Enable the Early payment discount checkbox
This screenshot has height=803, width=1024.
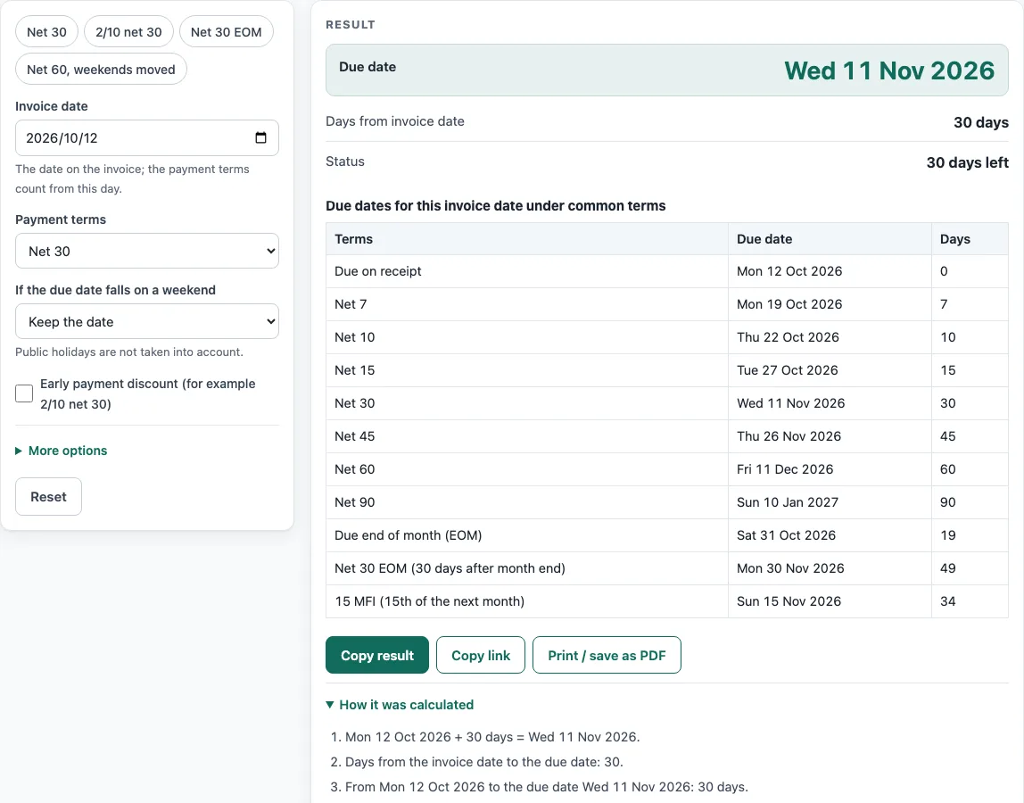pyautogui.click(x=24, y=393)
